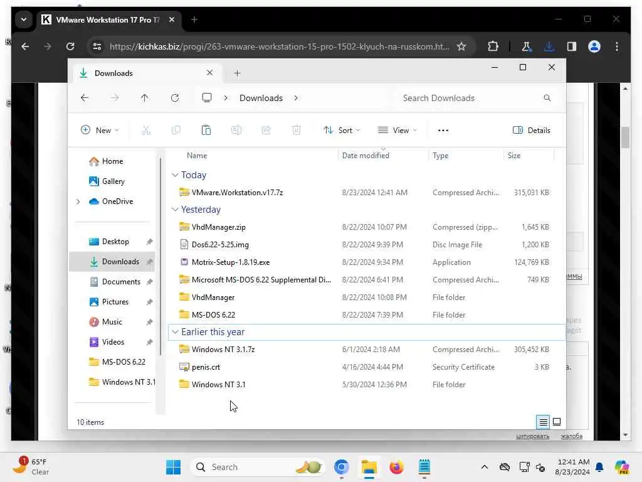This screenshot has width=642, height=482.
Task: Open Chrome side panel icon
Action: point(572,46)
